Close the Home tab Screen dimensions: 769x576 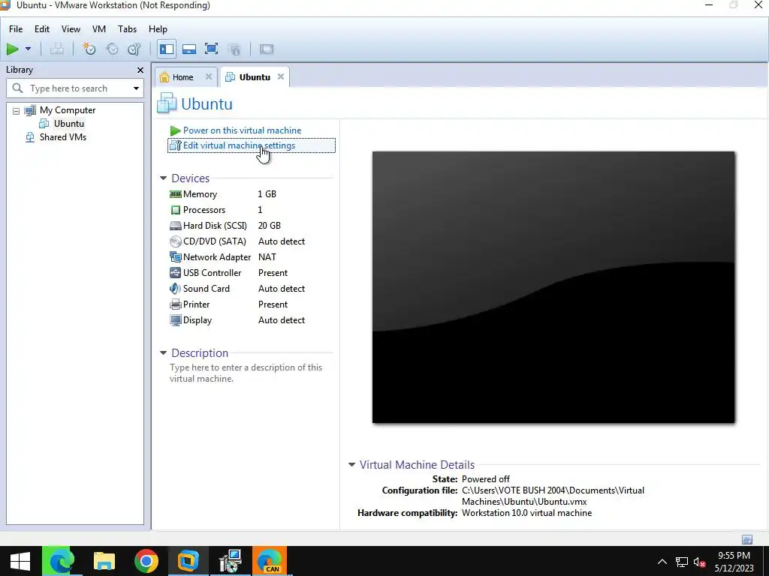[209, 77]
